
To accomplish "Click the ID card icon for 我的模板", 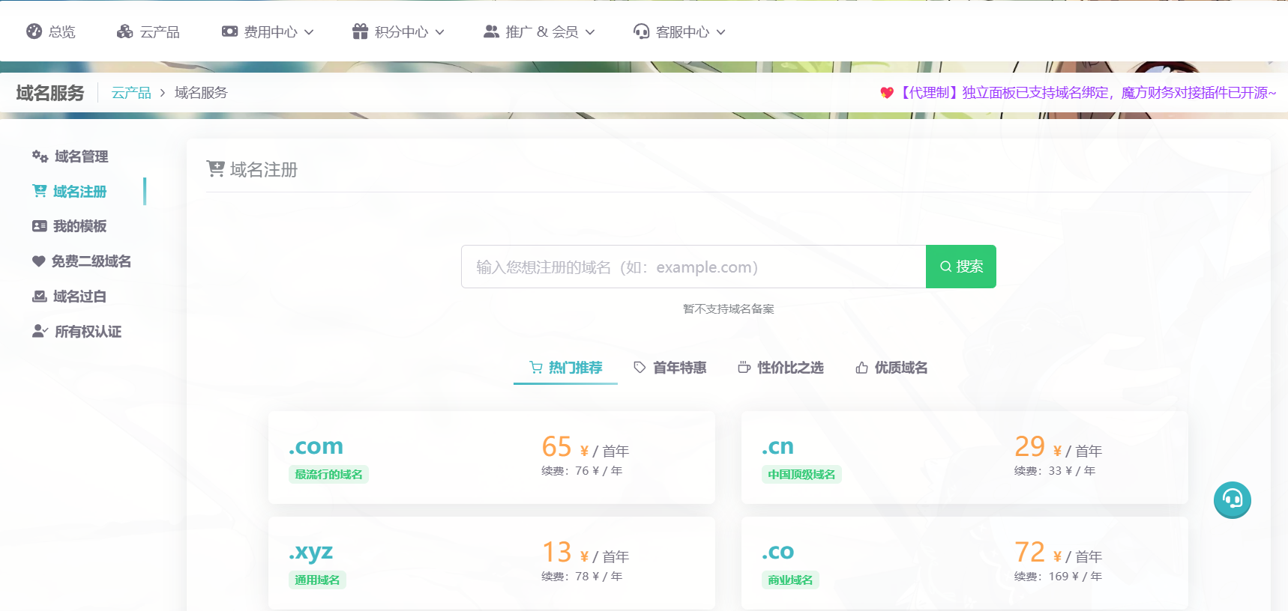I will [40, 226].
